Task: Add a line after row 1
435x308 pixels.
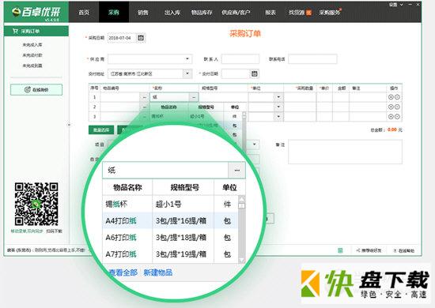Action: [x=391, y=97]
